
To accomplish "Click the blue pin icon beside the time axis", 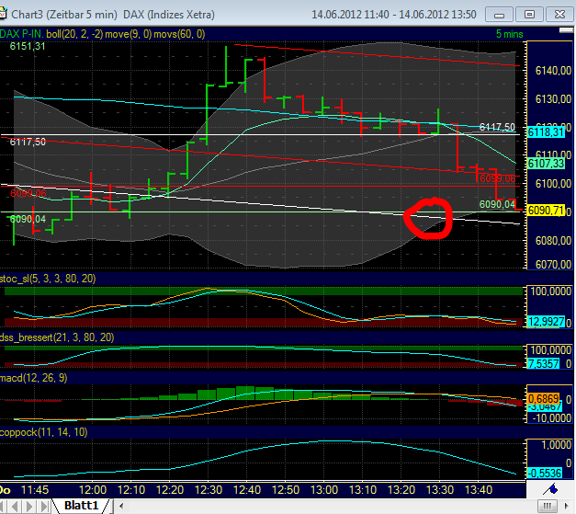I will [550, 489].
